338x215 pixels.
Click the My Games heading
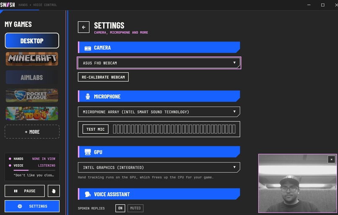point(18,24)
